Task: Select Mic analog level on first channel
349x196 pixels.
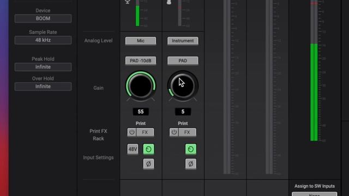Action: point(141,41)
